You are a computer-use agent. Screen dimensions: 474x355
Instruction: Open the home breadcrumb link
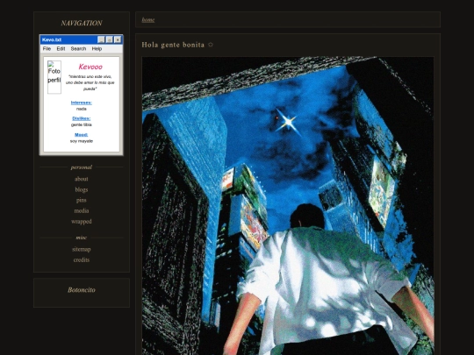(148, 20)
